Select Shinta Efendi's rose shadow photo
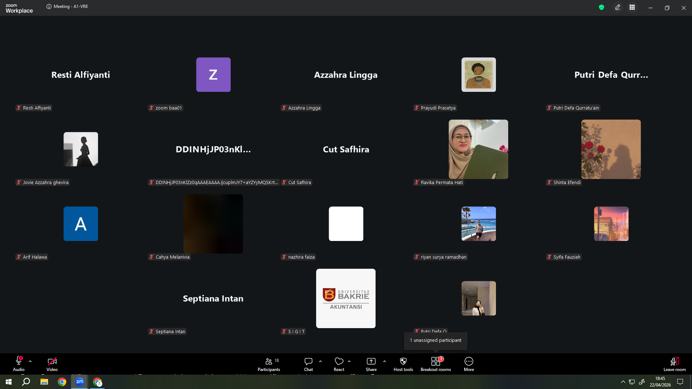 pos(611,149)
